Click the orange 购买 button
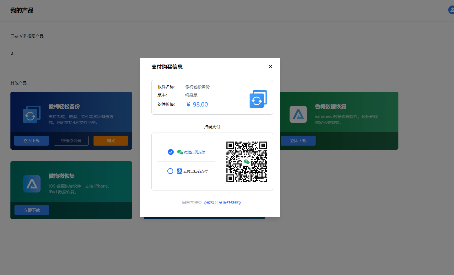 111,141
